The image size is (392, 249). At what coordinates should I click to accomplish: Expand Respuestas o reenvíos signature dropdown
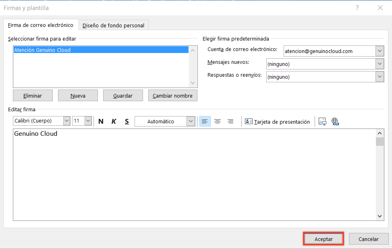[x=380, y=77]
